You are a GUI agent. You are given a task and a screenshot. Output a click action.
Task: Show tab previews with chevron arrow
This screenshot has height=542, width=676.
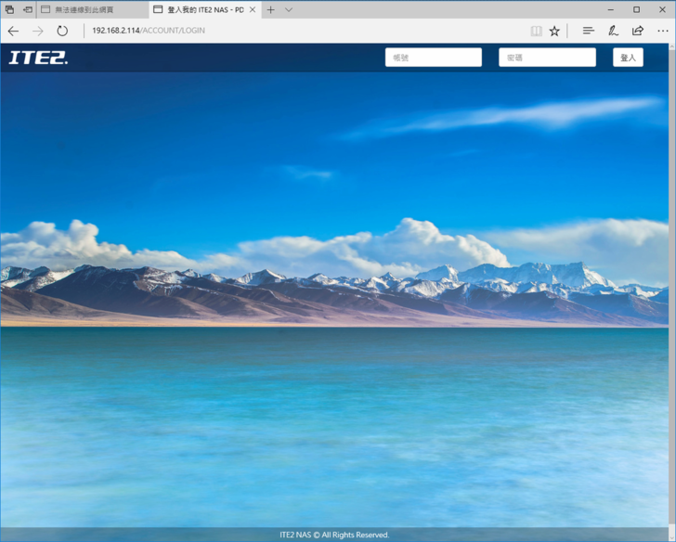289,9
